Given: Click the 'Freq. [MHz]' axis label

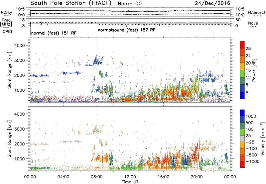Looking at the screenshot, I should pyautogui.click(x=6, y=22).
